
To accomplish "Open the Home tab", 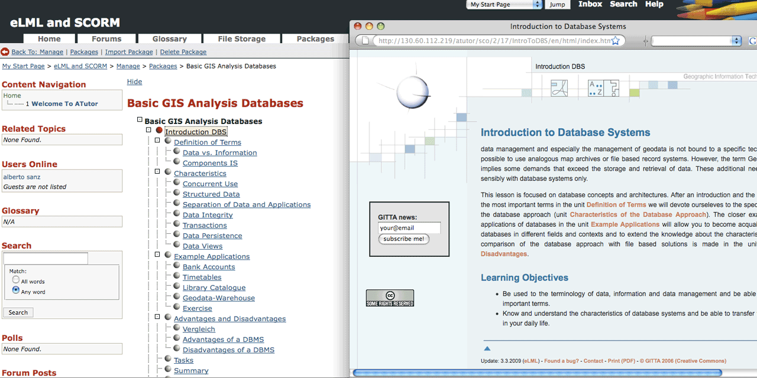I will [49, 39].
